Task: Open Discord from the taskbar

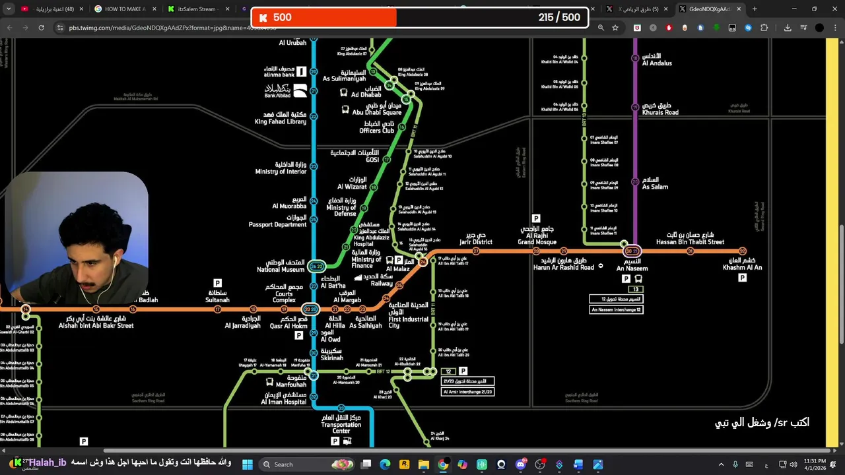Action: point(521,464)
